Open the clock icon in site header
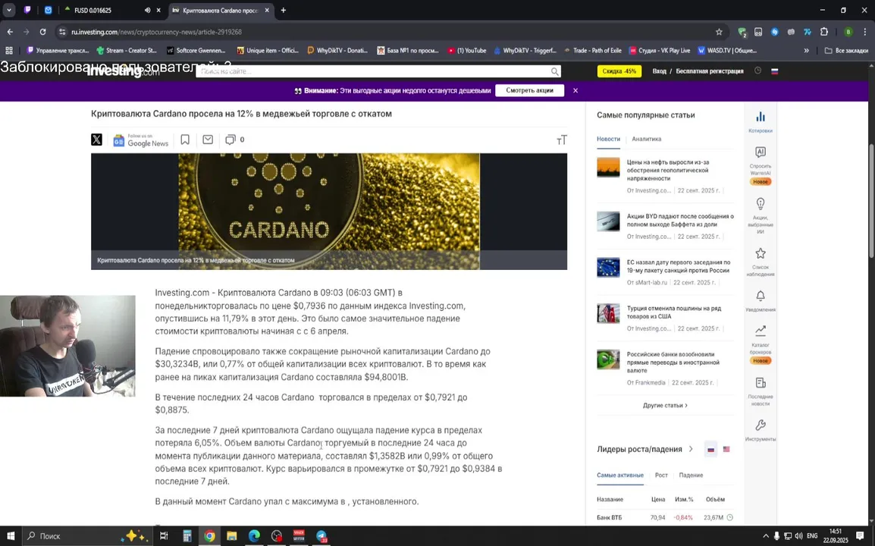The image size is (875, 546). point(757,71)
